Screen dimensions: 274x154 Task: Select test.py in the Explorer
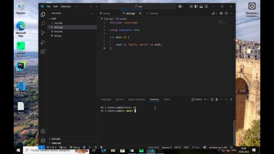coord(58,36)
